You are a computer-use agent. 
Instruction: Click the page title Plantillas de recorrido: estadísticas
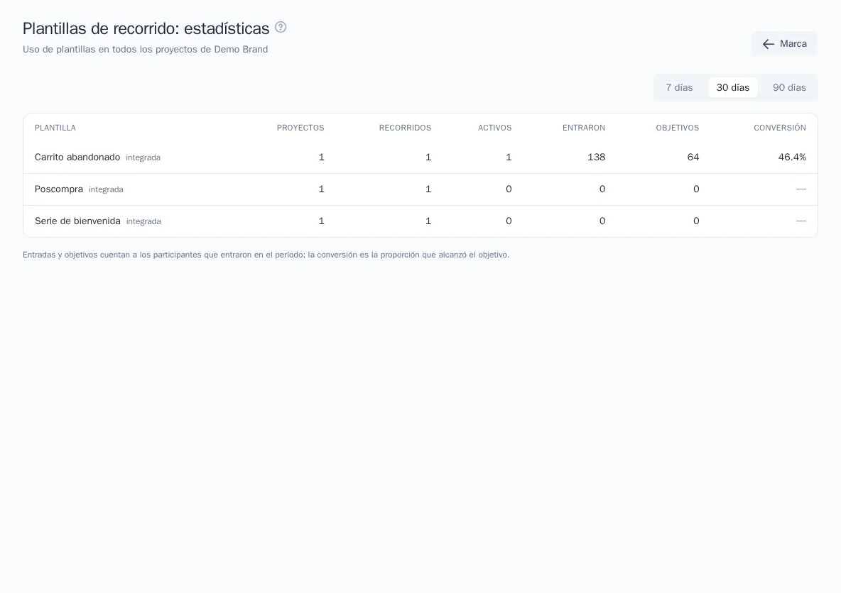[146, 28]
